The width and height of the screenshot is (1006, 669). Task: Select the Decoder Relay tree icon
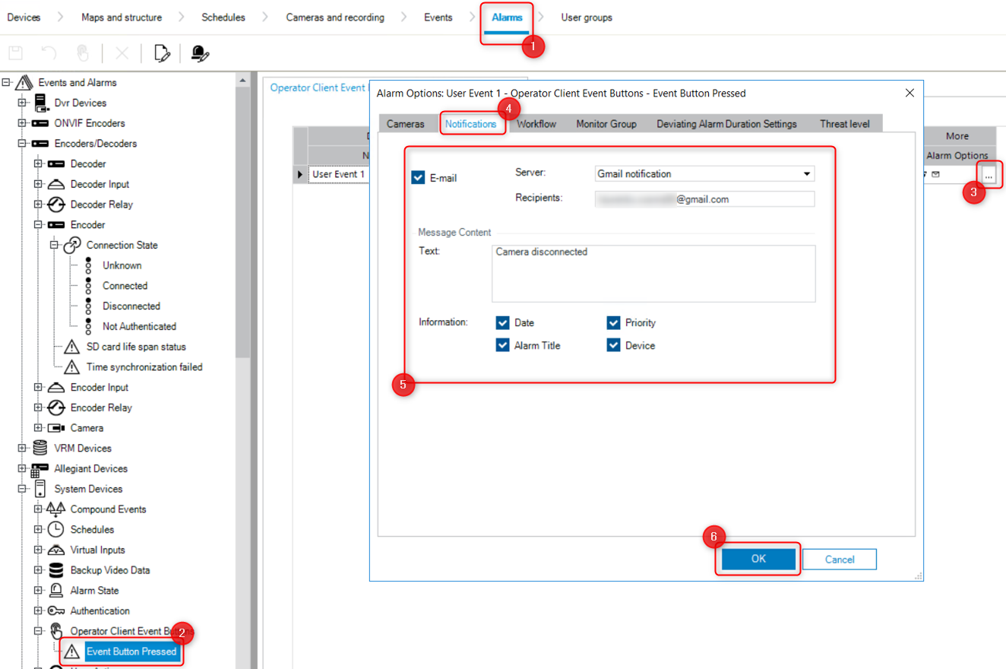click(56, 205)
